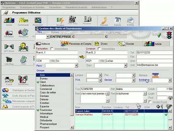Select Commercial in group list
Screen dimensions: 174x131
click(x=46, y=89)
